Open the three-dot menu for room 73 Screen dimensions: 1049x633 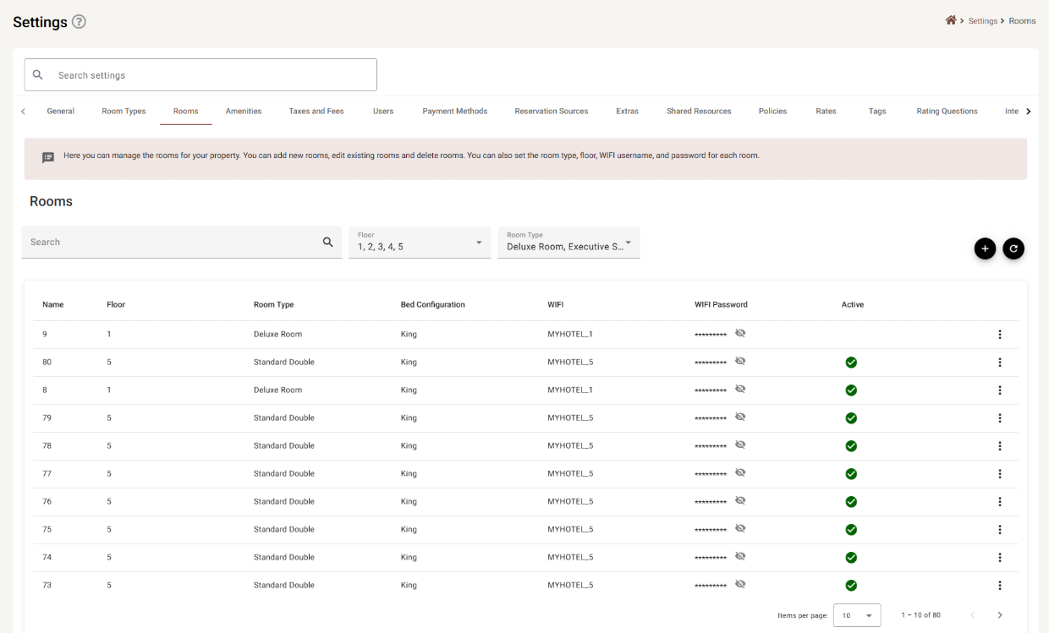pyautogui.click(x=1000, y=586)
